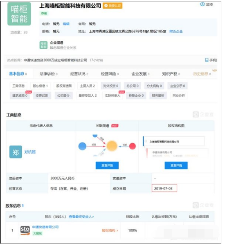Click the red 任职 node in graph

pos(133,146)
